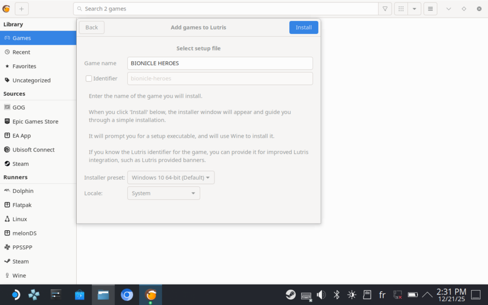
Task: Open the PPSSPP runner entry
Action: (x=22, y=247)
